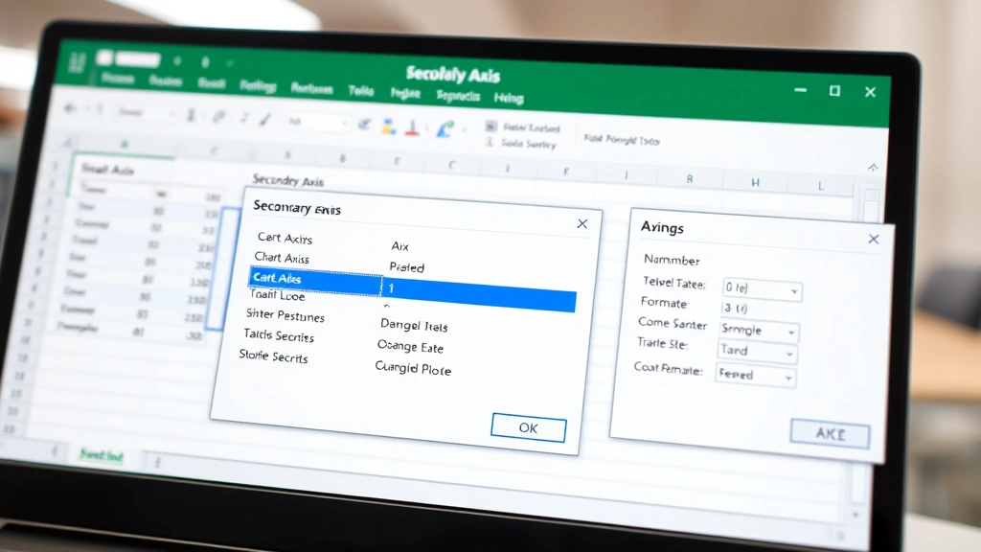Click the AKE button in the Ayings dialog
The image size is (981, 552).
[x=830, y=433]
